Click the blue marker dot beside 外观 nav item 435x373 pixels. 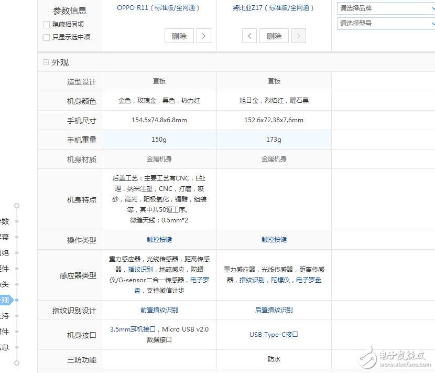point(16,301)
